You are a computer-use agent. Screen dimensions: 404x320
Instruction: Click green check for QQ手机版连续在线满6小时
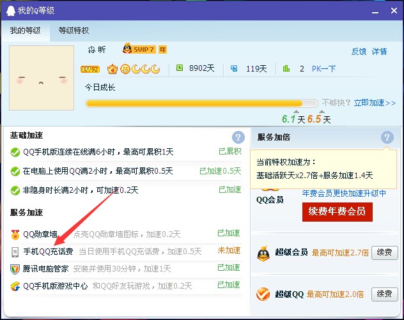[x=15, y=152]
